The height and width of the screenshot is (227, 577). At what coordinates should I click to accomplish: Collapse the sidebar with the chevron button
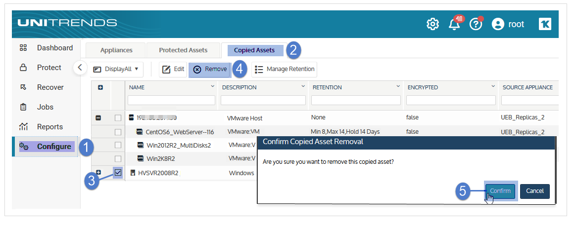80,68
